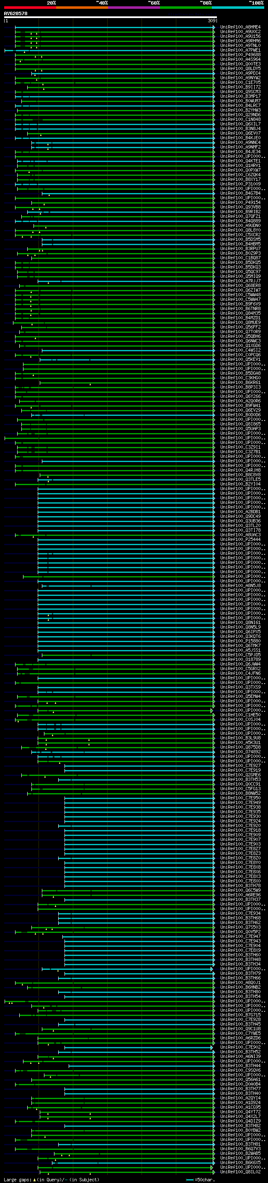Click the red 20% identity legend segment
The width and height of the screenshot is (268, 1183).
click(x=30, y=8)
